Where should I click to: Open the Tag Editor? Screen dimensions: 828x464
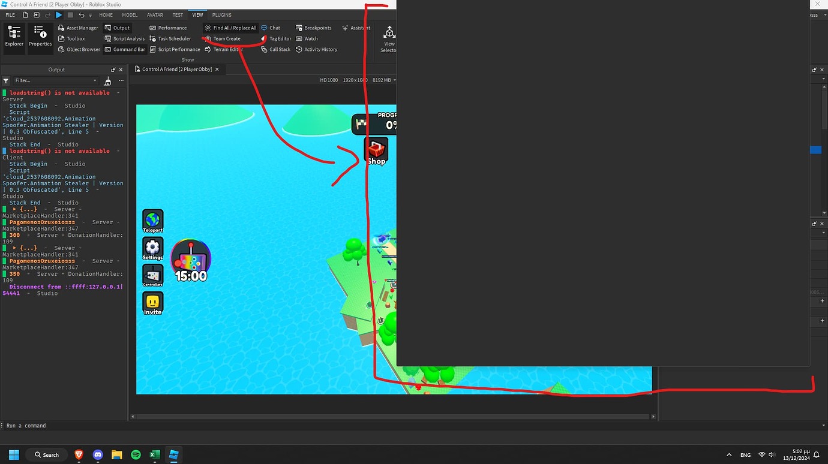click(x=276, y=38)
